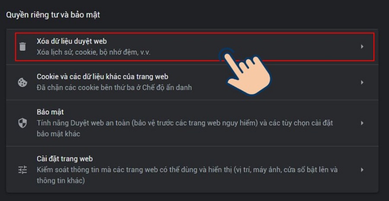Click the shield icon beside Bảo mật
Image resolution: width=389 pixels, height=201 pixels.
pyautogui.click(x=22, y=123)
